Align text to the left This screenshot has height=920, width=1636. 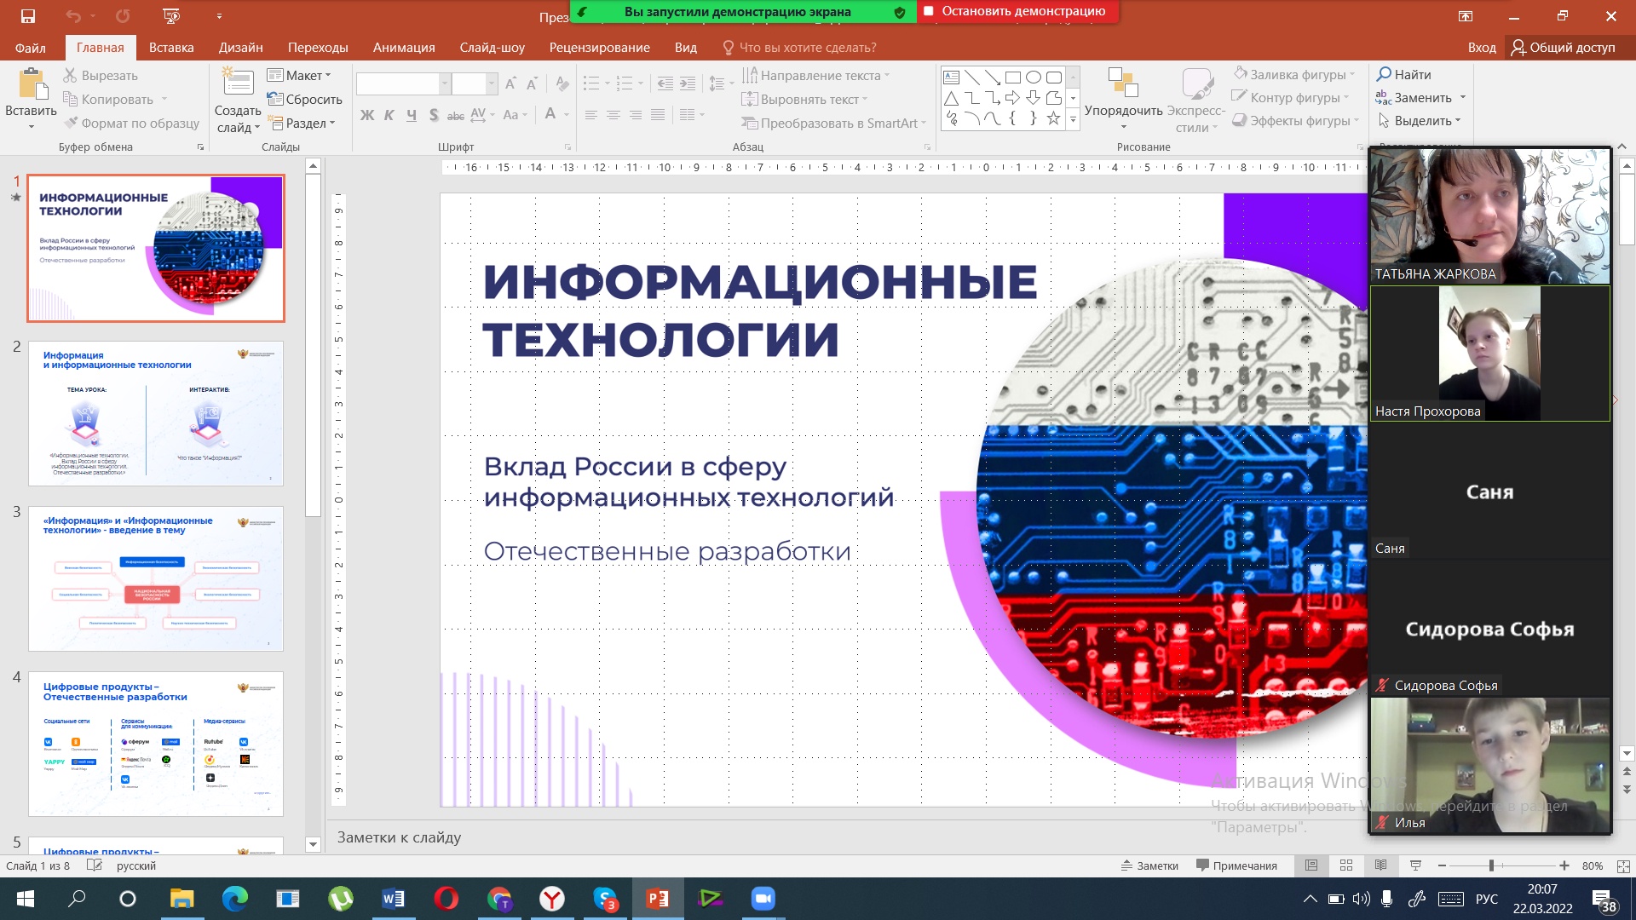591,115
